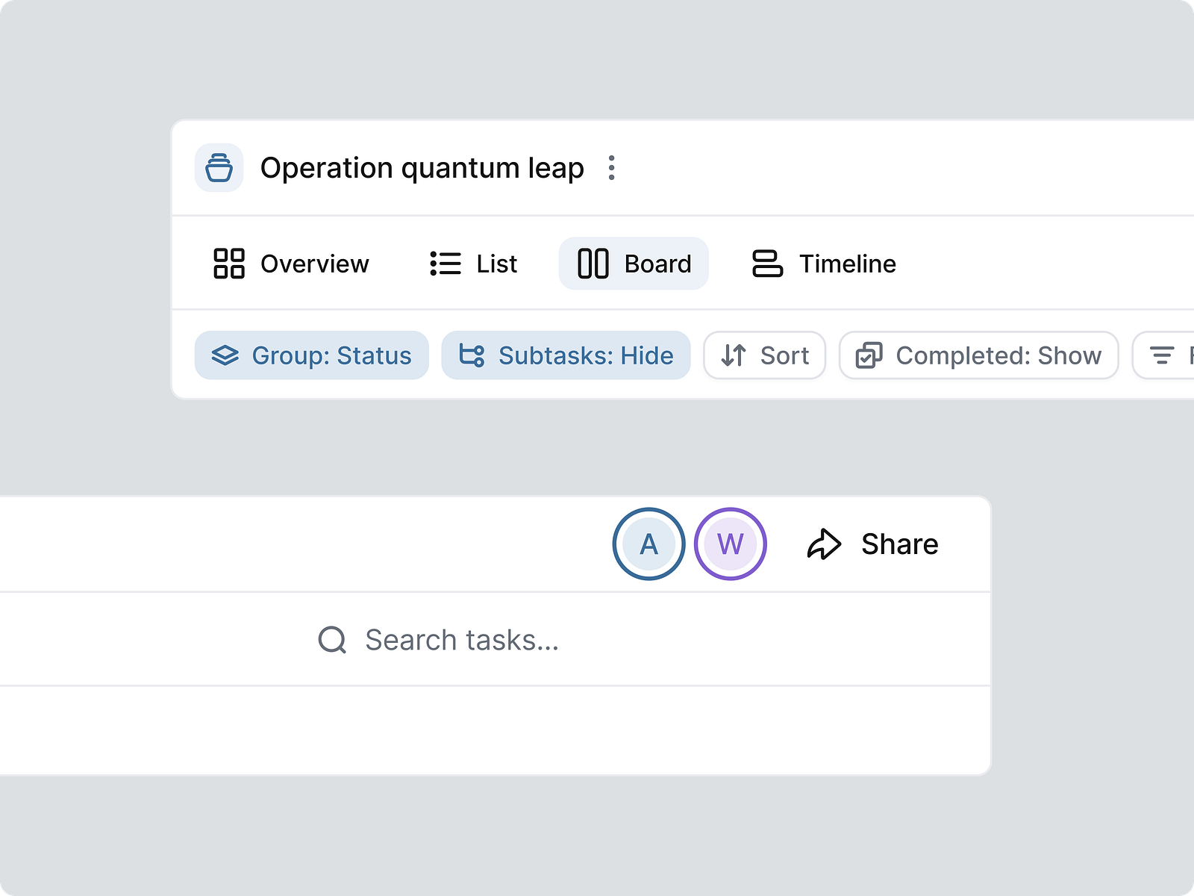Switch to the Timeline tab

click(847, 264)
